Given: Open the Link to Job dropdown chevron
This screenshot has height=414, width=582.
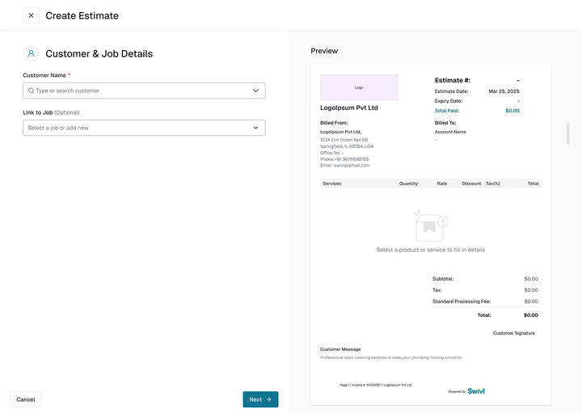Looking at the screenshot, I should click(255, 128).
